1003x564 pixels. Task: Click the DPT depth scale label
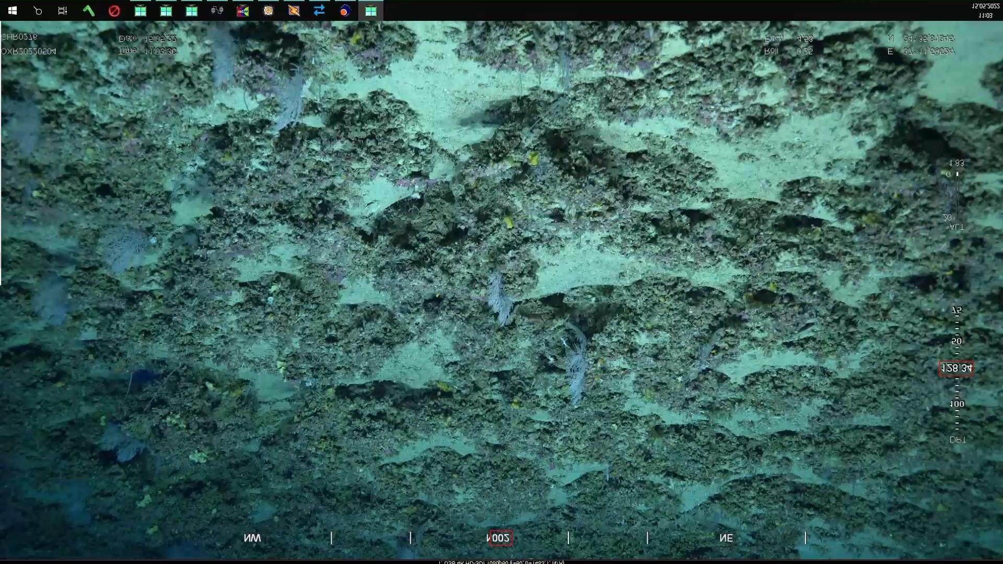[x=958, y=440]
